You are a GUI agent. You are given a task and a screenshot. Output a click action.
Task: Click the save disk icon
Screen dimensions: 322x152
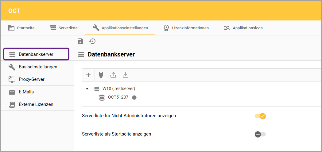pos(80,42)
